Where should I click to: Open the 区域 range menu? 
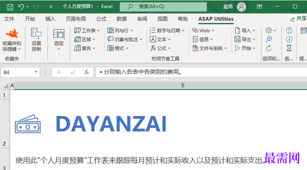[85, 39]
